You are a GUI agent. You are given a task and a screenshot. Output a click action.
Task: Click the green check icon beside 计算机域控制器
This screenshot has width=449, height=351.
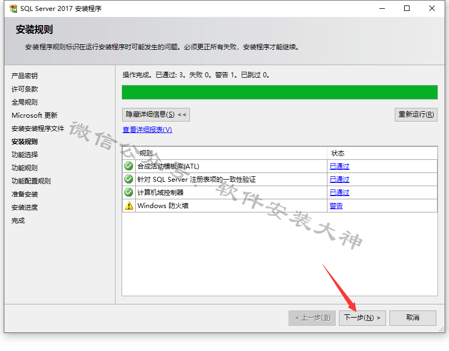129,192
